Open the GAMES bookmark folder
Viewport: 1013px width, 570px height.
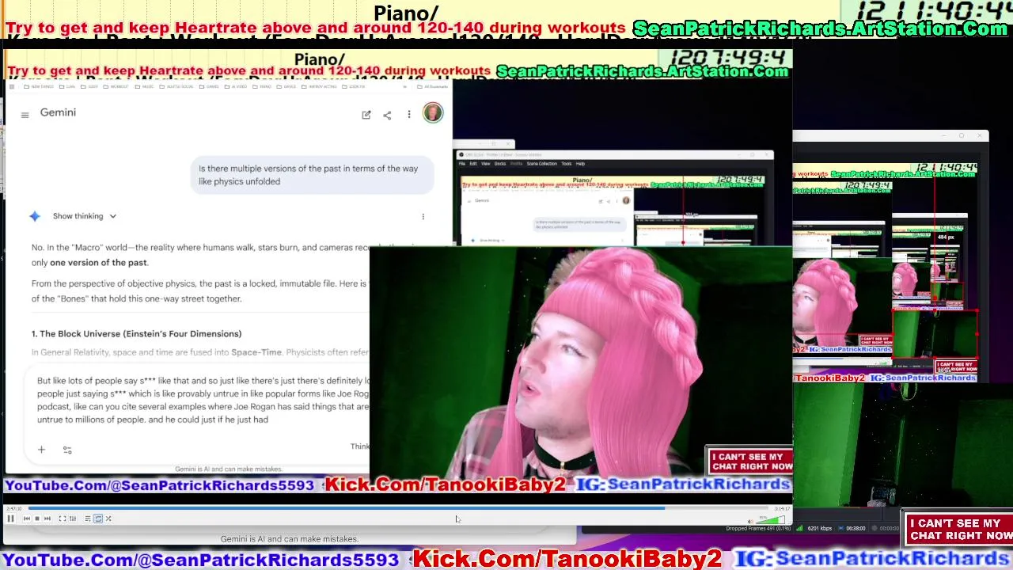210,86
